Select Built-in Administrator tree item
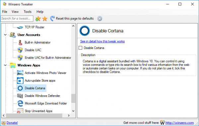The width and height of the screenshot is (199, 126). 38,43
